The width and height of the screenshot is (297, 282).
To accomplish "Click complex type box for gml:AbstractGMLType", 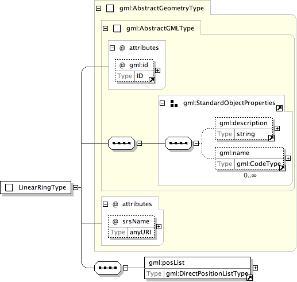I will (x=117, y=29).
